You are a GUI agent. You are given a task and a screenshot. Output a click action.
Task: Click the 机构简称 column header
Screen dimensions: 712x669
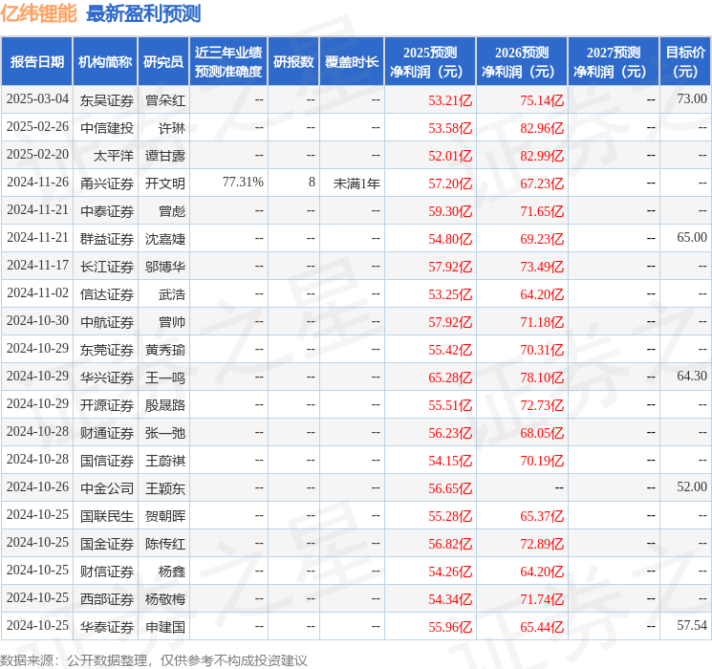click(105, 62)
